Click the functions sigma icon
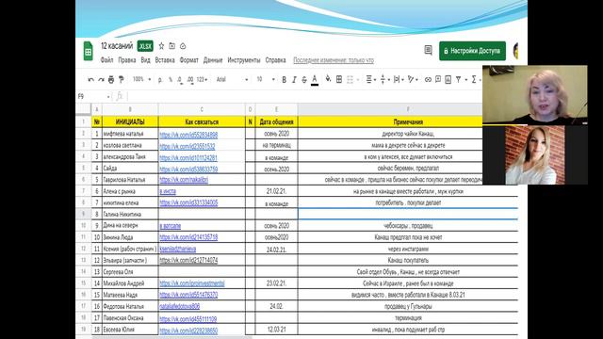Viewport: 603px width, 339px height. 474,79
